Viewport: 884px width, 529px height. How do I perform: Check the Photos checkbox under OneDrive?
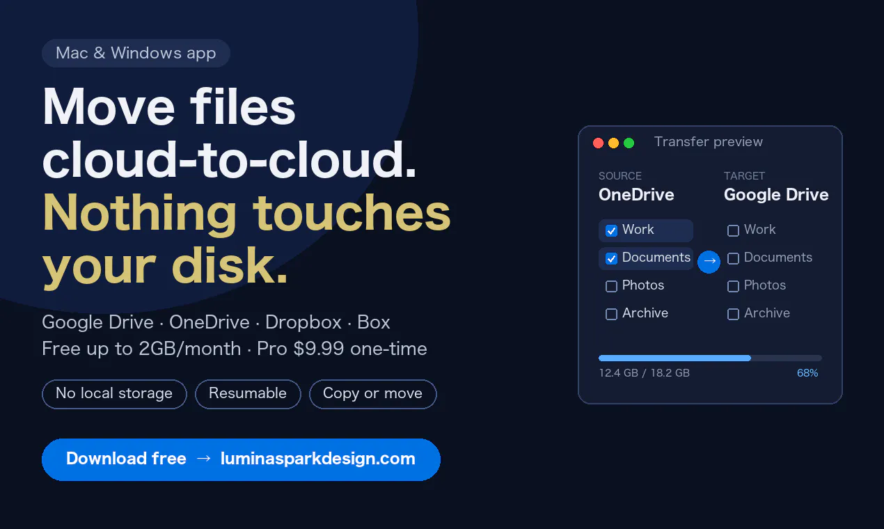(611, 286)
